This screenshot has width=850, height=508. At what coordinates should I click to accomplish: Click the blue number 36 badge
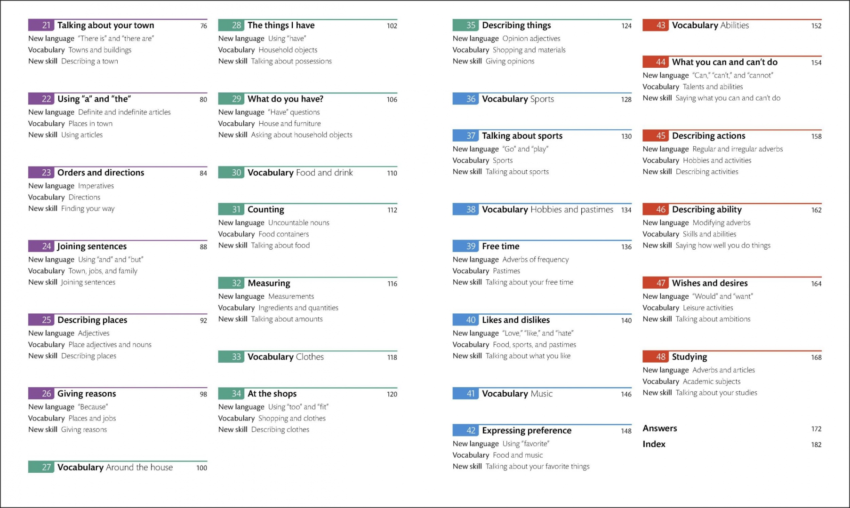click(471, 99)
